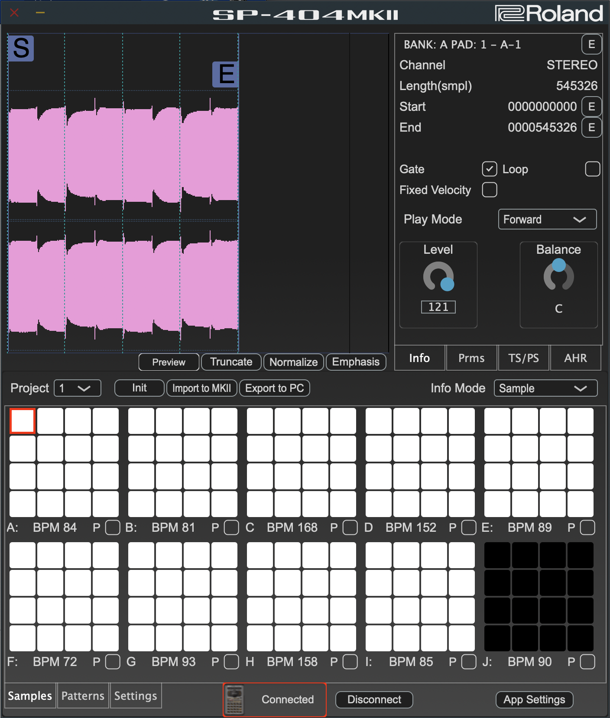Viewport: 610px width, 718px height.
Task: Click the Connected status text
Action: (288, 699)
